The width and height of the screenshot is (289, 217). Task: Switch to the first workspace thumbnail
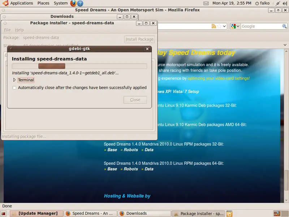277,213
